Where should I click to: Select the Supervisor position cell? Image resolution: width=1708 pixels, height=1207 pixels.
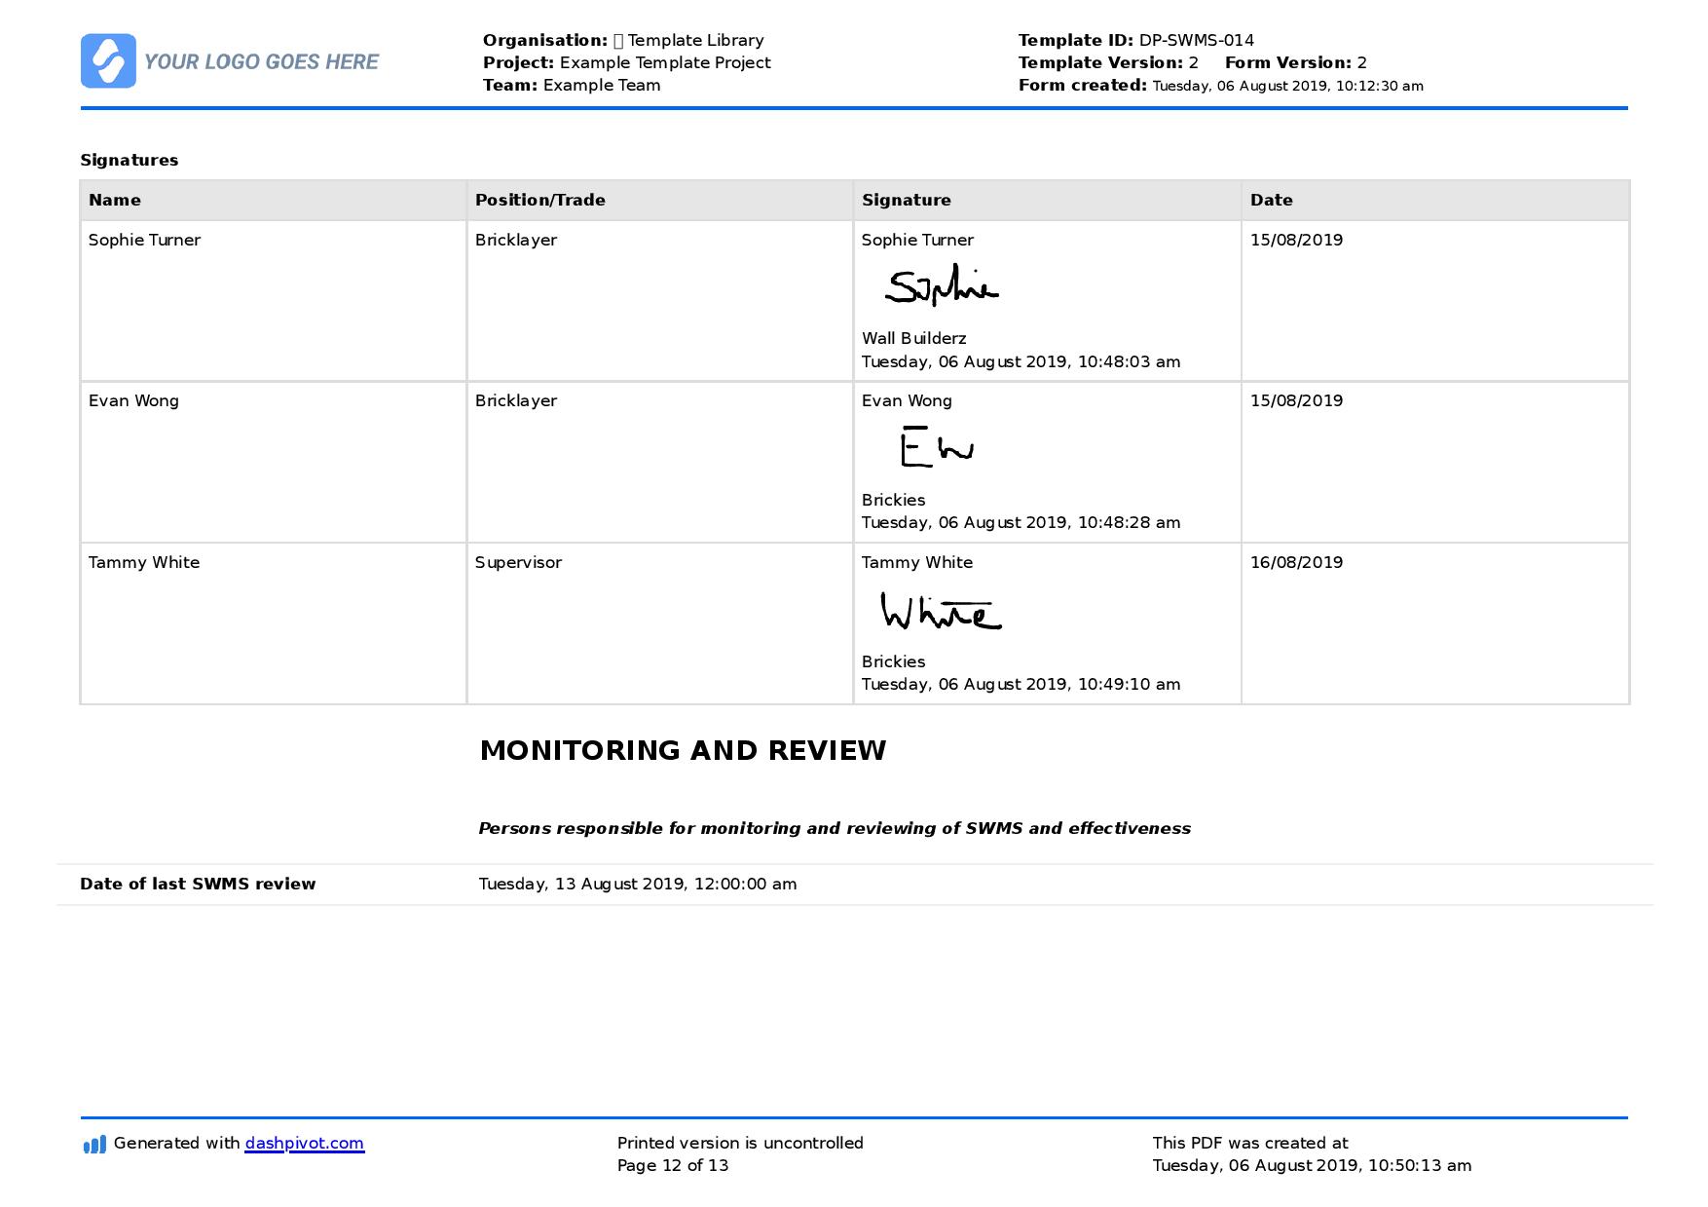click(660, 623)
